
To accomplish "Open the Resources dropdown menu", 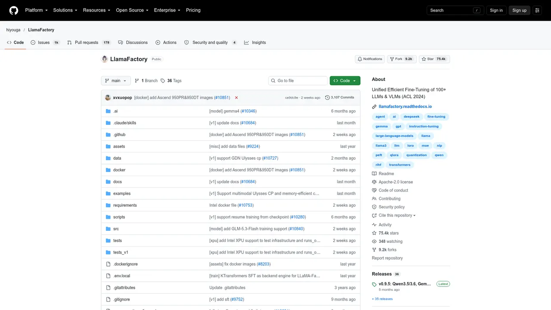I will point(96,10).
